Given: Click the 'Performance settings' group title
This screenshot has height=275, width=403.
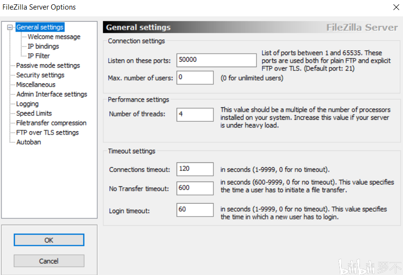Looking at the screenshot, I should pos(138,100).
